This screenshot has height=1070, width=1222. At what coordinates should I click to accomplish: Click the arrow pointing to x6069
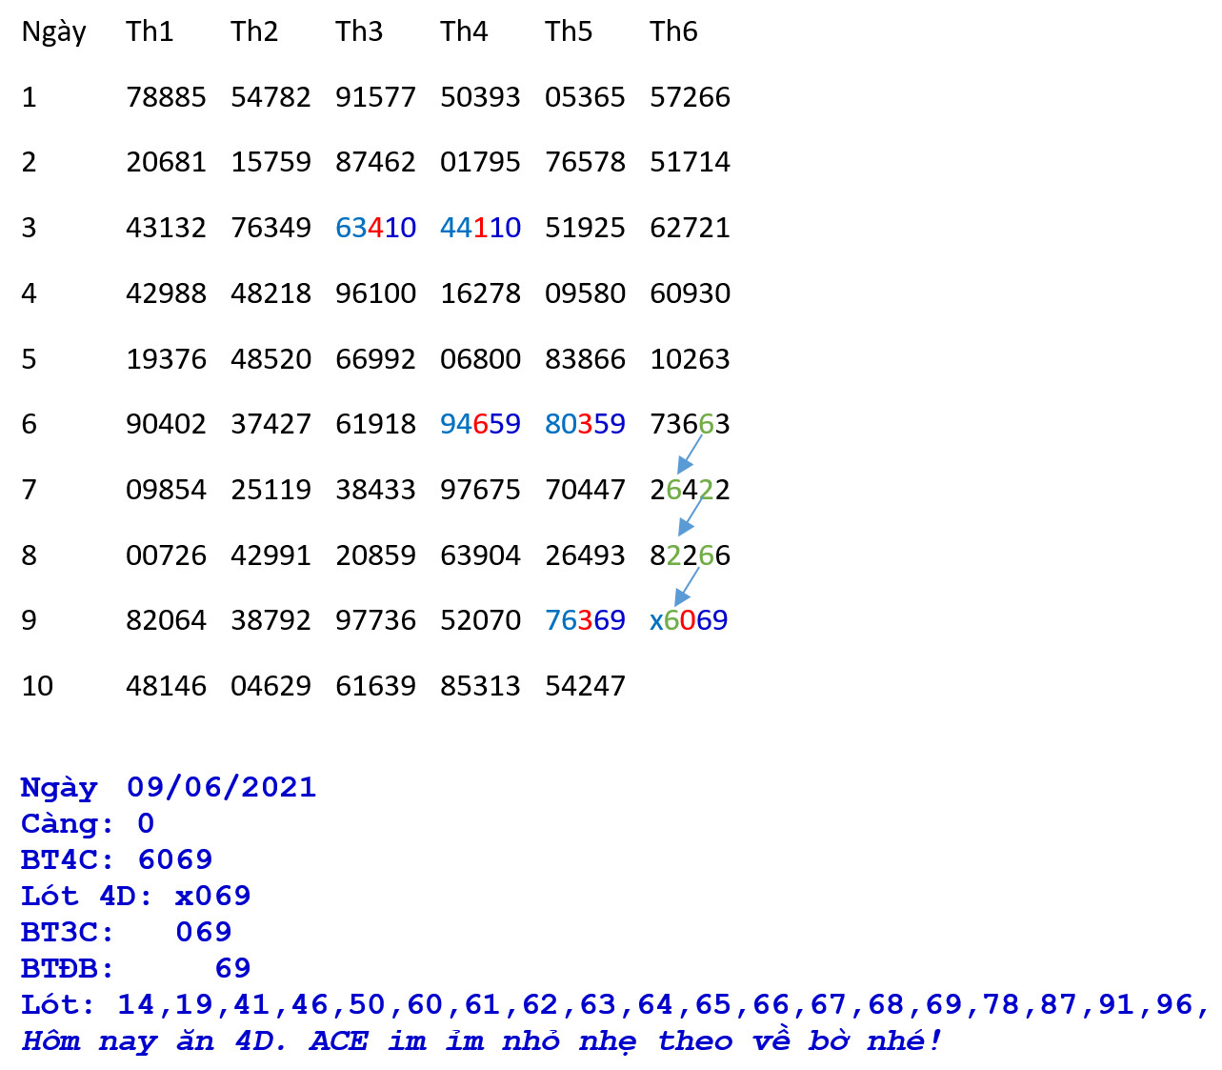688,586
